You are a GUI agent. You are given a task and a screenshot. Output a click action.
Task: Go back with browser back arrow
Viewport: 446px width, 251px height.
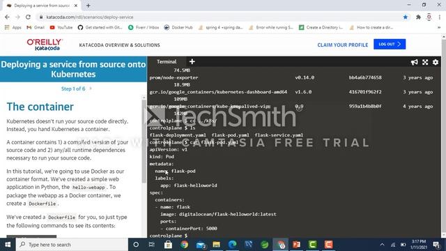pyautogui.click(x=8, y=17)
